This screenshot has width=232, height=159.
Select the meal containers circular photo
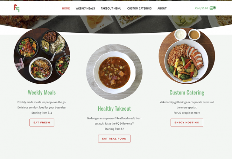pos(42,56)
